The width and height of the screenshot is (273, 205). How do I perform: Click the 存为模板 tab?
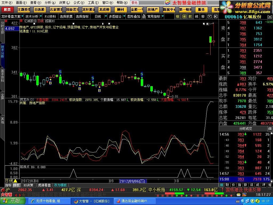(x=60, y=185)
